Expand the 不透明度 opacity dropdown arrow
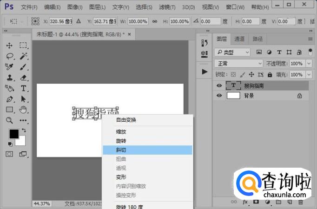This screenshot has height=209, width=317. click(309, 63)
